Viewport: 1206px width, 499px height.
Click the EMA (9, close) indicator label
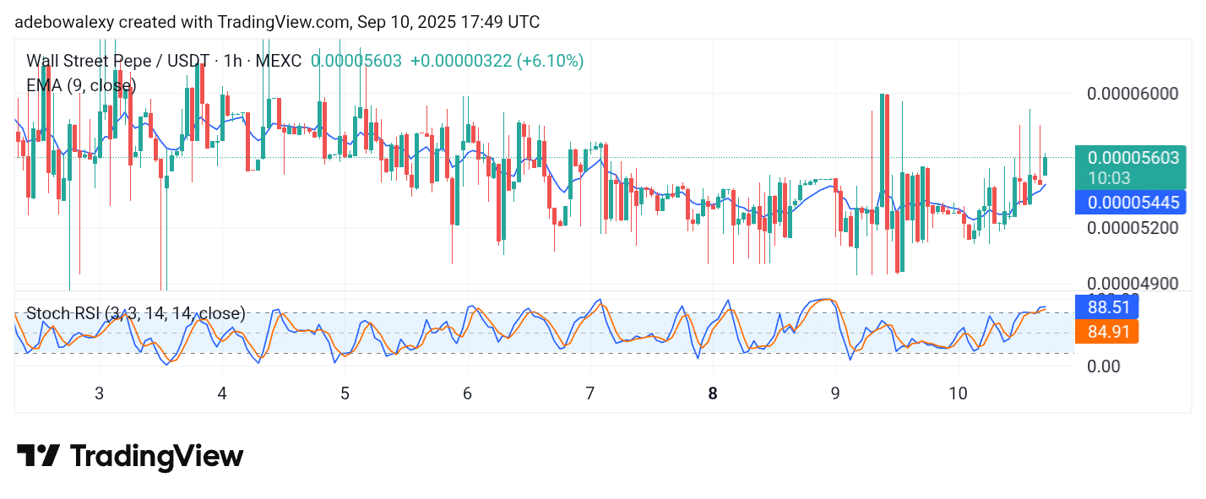(x=81, y=85)
